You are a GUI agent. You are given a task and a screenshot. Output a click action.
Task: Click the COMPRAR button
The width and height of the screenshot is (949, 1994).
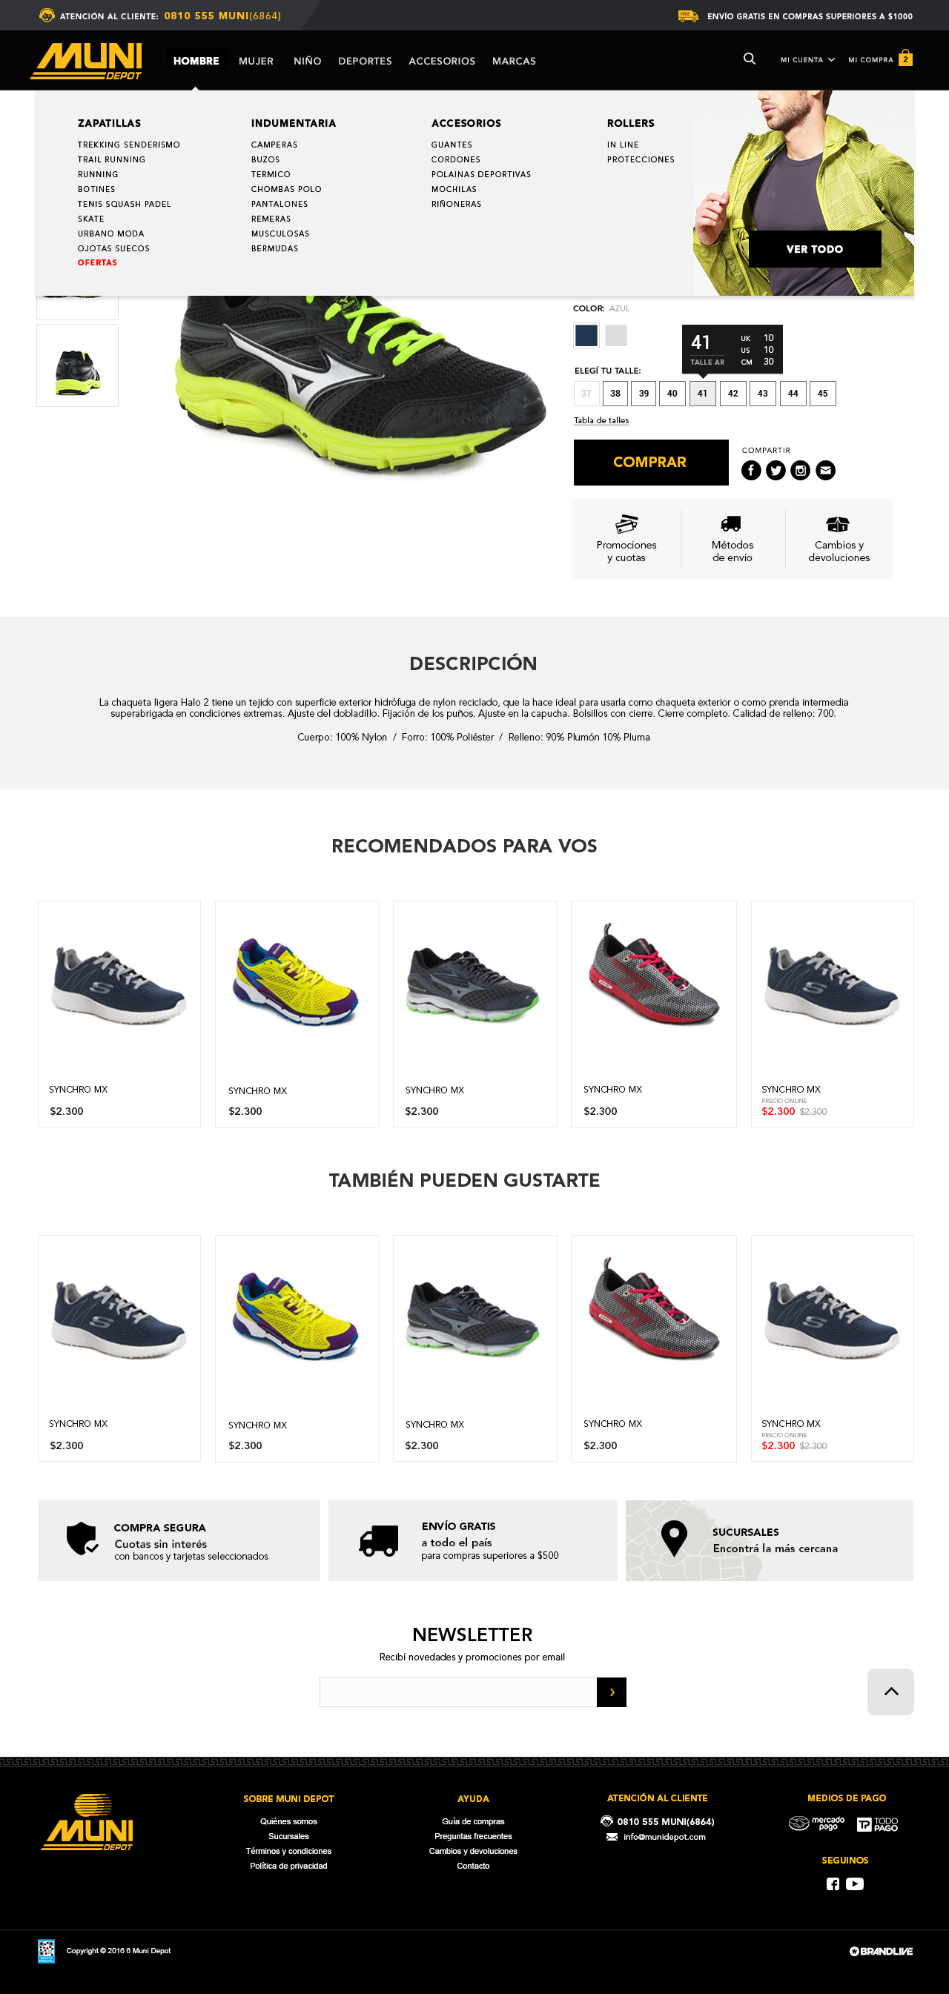650,462
